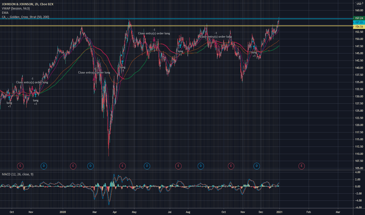
Task: Select the EMA indicator legend
Action: click(5, 13)
